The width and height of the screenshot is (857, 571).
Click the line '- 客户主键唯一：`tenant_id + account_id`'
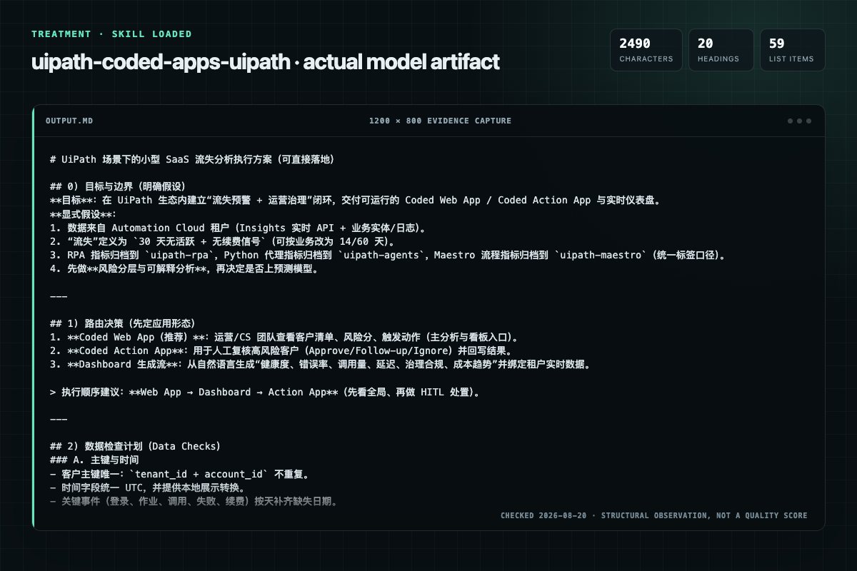pos(179,474)
